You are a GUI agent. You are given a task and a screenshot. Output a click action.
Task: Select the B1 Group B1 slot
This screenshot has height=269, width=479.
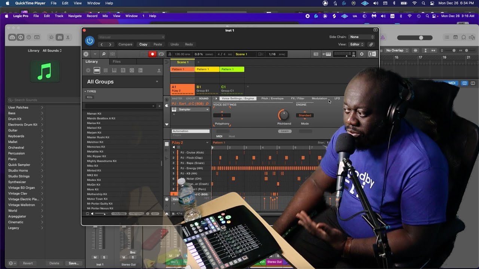point(207,89)
